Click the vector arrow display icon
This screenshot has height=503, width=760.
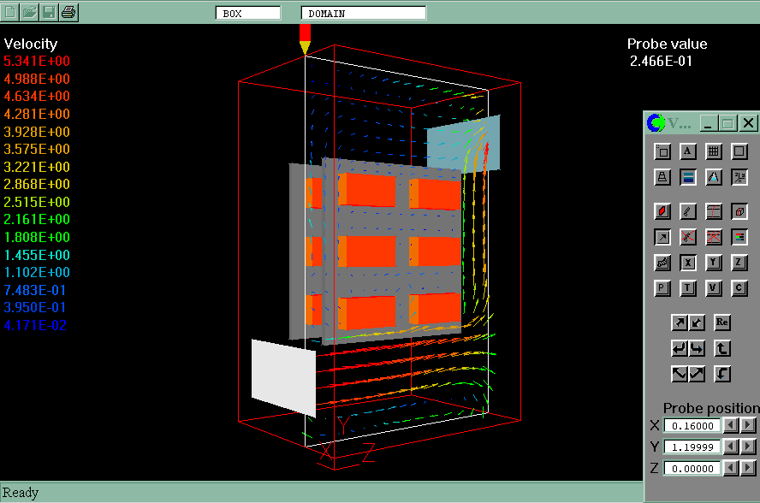[x=662, y=237]
